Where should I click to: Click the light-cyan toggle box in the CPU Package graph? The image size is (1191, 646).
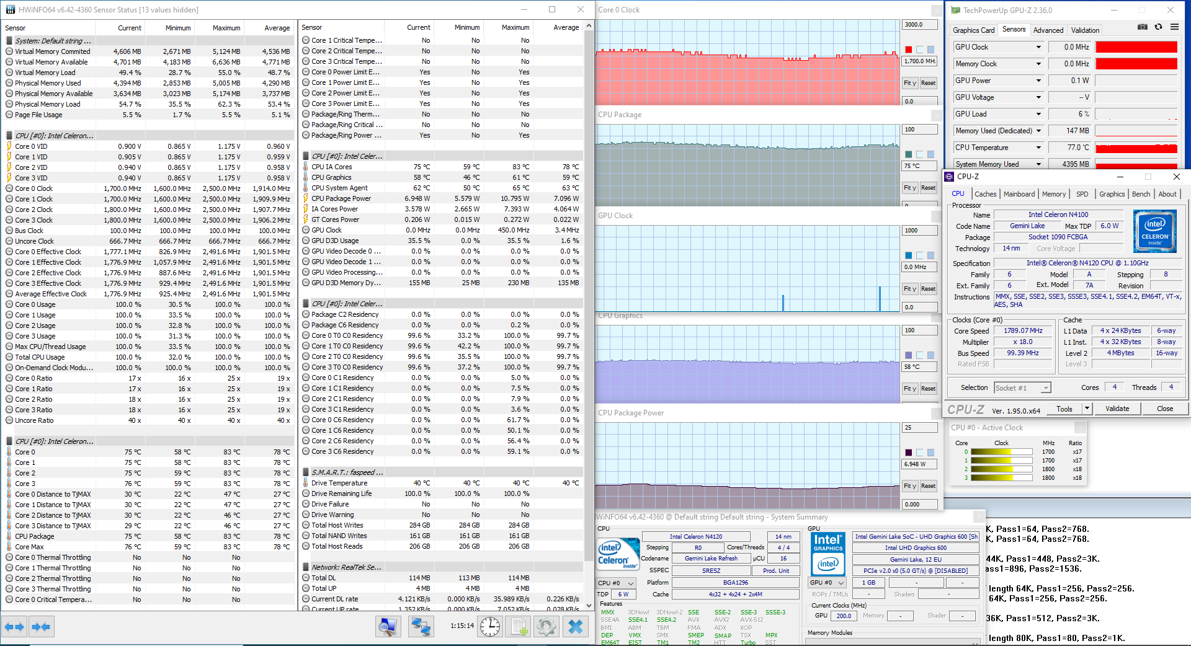click(x=919, y=154)
